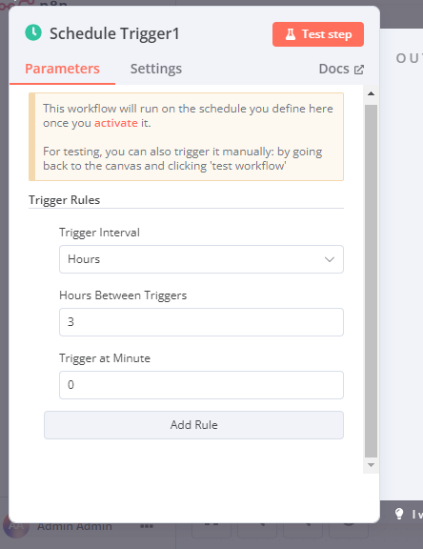
Task: Add a new trigger with Add Rule
Action: [x=193, y=425]
